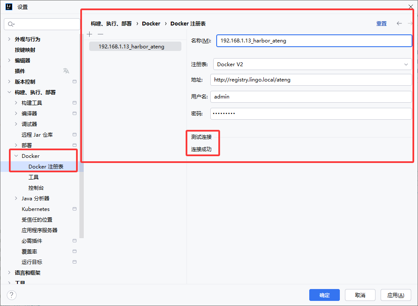
Task: Click the 测试连接 button
Action: tap(201, 137)
